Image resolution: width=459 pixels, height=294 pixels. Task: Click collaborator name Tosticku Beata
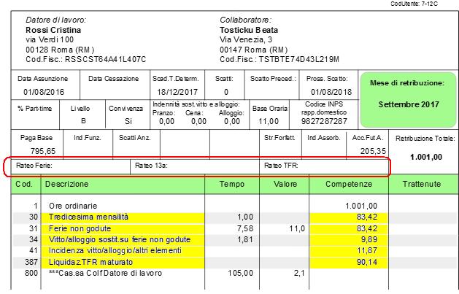pyautogui.click(x=249, y=30)
